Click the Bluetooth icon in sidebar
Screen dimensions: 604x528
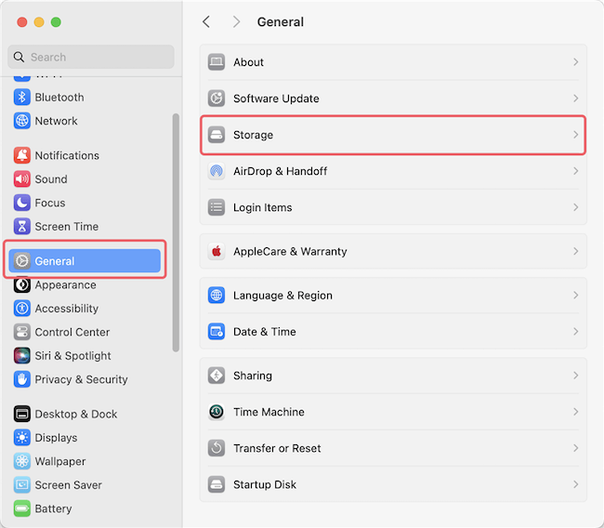(22, 97)
